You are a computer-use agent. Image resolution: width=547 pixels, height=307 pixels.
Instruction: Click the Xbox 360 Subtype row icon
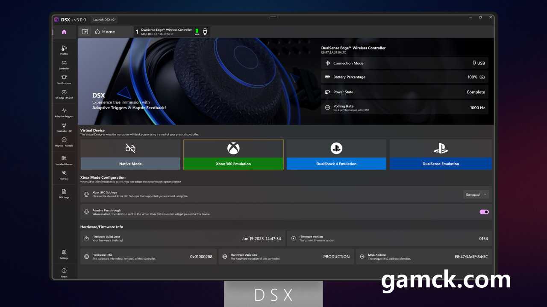[87, 194]
